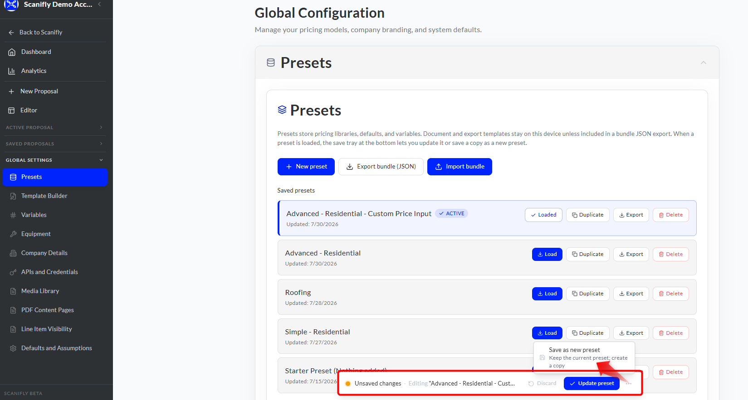Open the Dashboard home icon

(12, 52)
